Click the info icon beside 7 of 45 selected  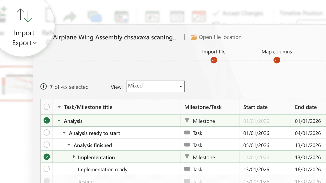click(44, 87)
